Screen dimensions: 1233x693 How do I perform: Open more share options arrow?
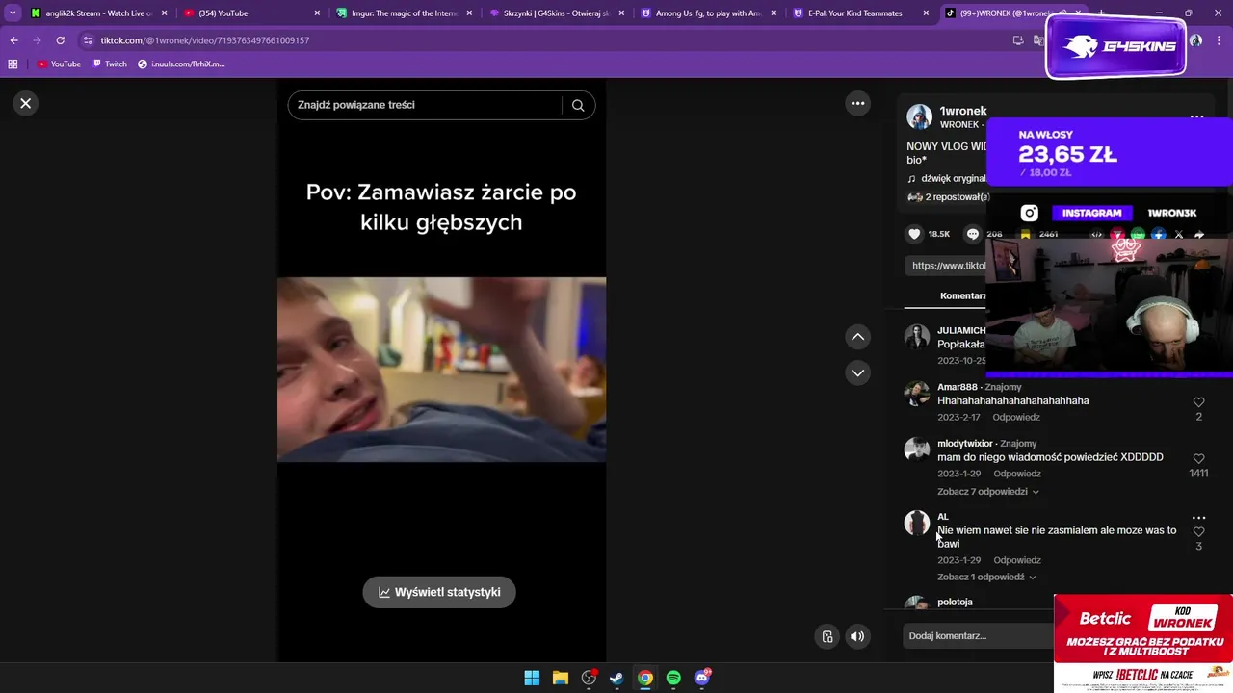(1199, 234)
